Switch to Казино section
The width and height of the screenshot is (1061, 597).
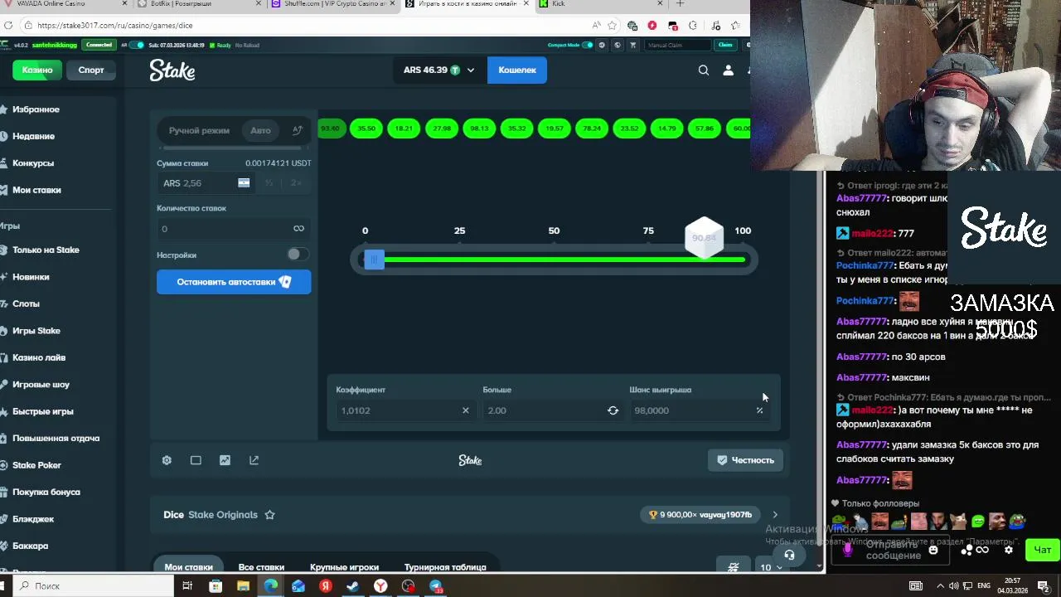37,70
